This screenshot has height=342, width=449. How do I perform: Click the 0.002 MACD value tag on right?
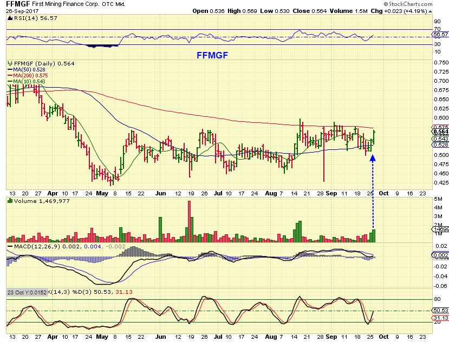pyautogui.click(x=440, y=255)
